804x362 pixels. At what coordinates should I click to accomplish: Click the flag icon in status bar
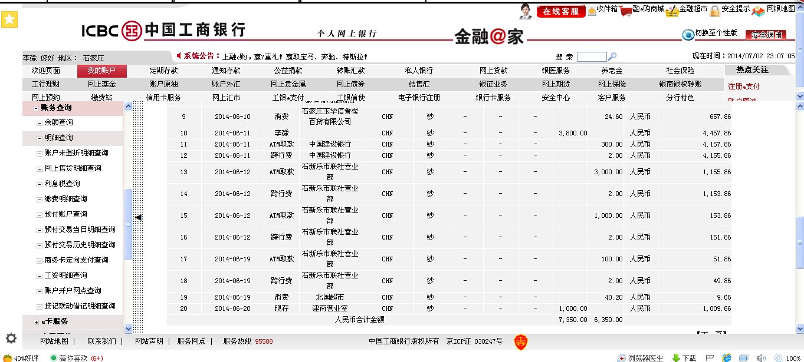pos(710,357)
